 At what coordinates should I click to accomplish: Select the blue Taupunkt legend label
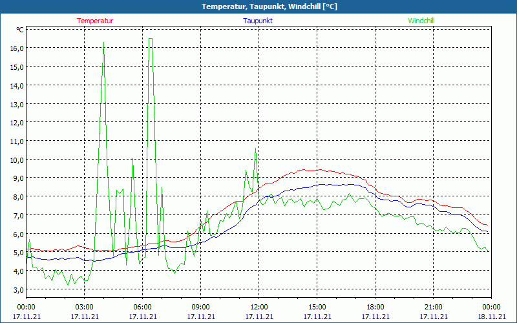click(258, 21)
